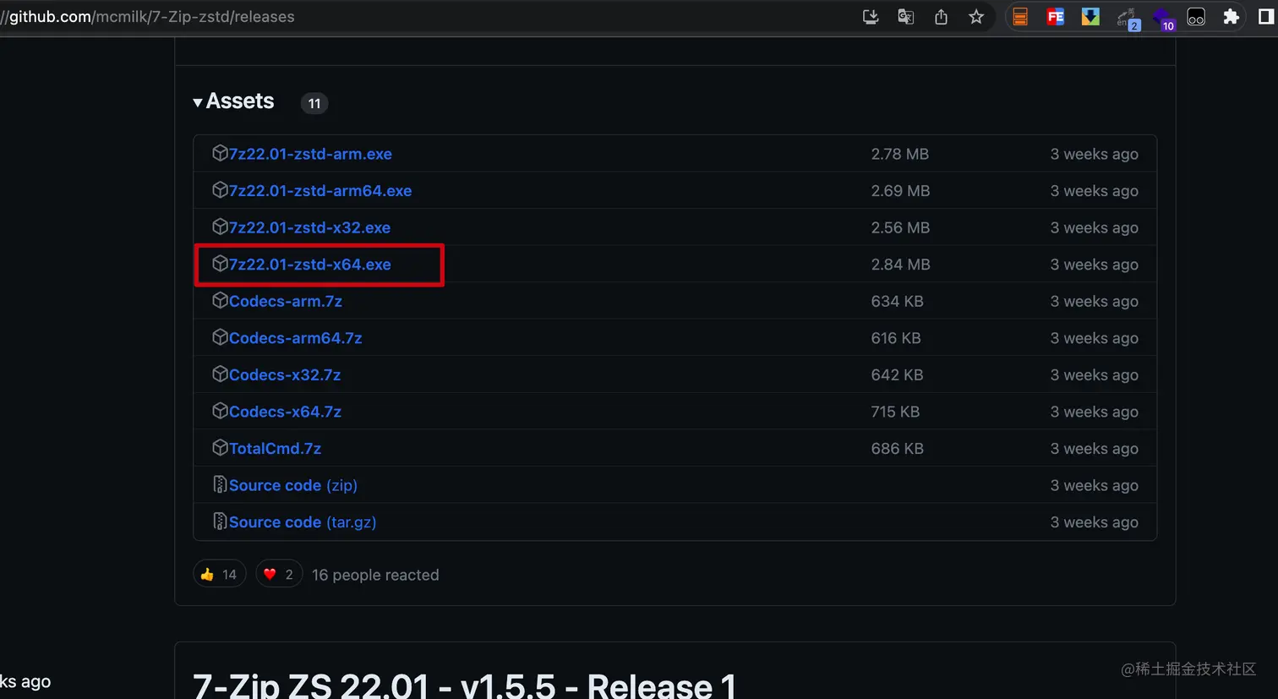Click the 2.78 MB size text

tap(900, 154)
